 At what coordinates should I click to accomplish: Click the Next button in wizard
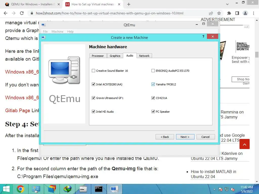[185, 137]
